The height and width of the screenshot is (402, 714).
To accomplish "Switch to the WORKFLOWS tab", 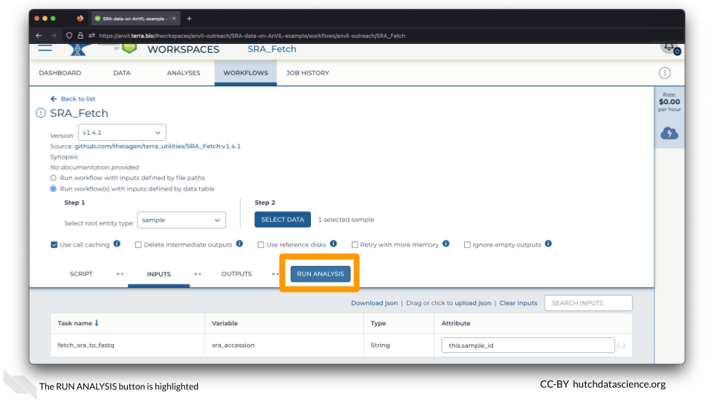I will (246, 73).
